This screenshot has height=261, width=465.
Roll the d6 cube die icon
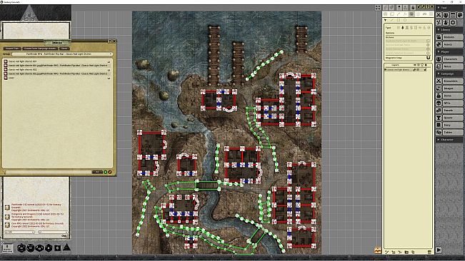pos(58,247)
